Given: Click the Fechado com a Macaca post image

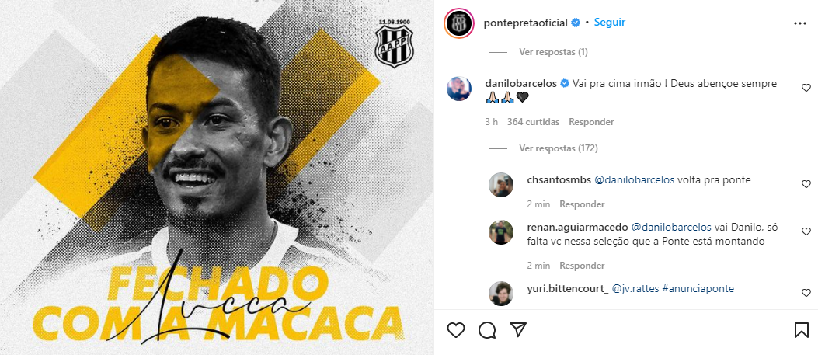Looking at the screenshot, I should tap(217, 177).
